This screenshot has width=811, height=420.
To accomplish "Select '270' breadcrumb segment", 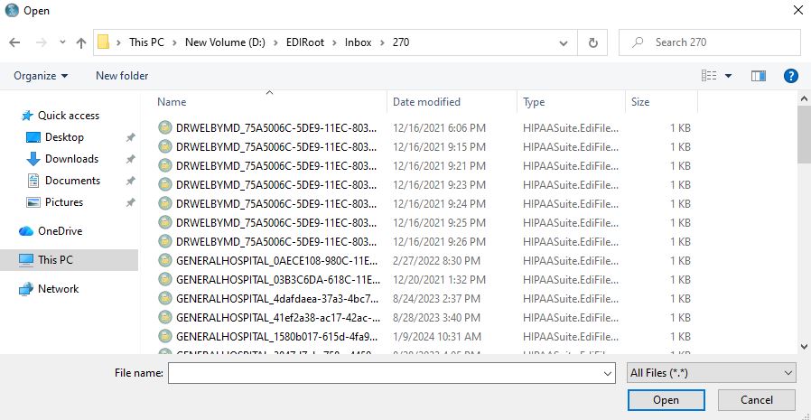I will (401, 42).
